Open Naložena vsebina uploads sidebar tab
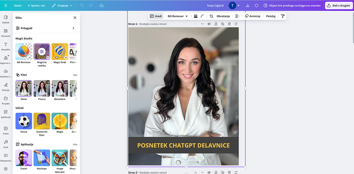Viewport: 354px width, 174px height. [x=6, y=73]
